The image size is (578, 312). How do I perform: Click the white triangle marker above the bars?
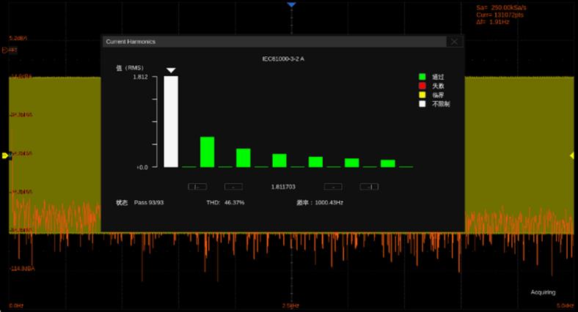pos(170,70)
